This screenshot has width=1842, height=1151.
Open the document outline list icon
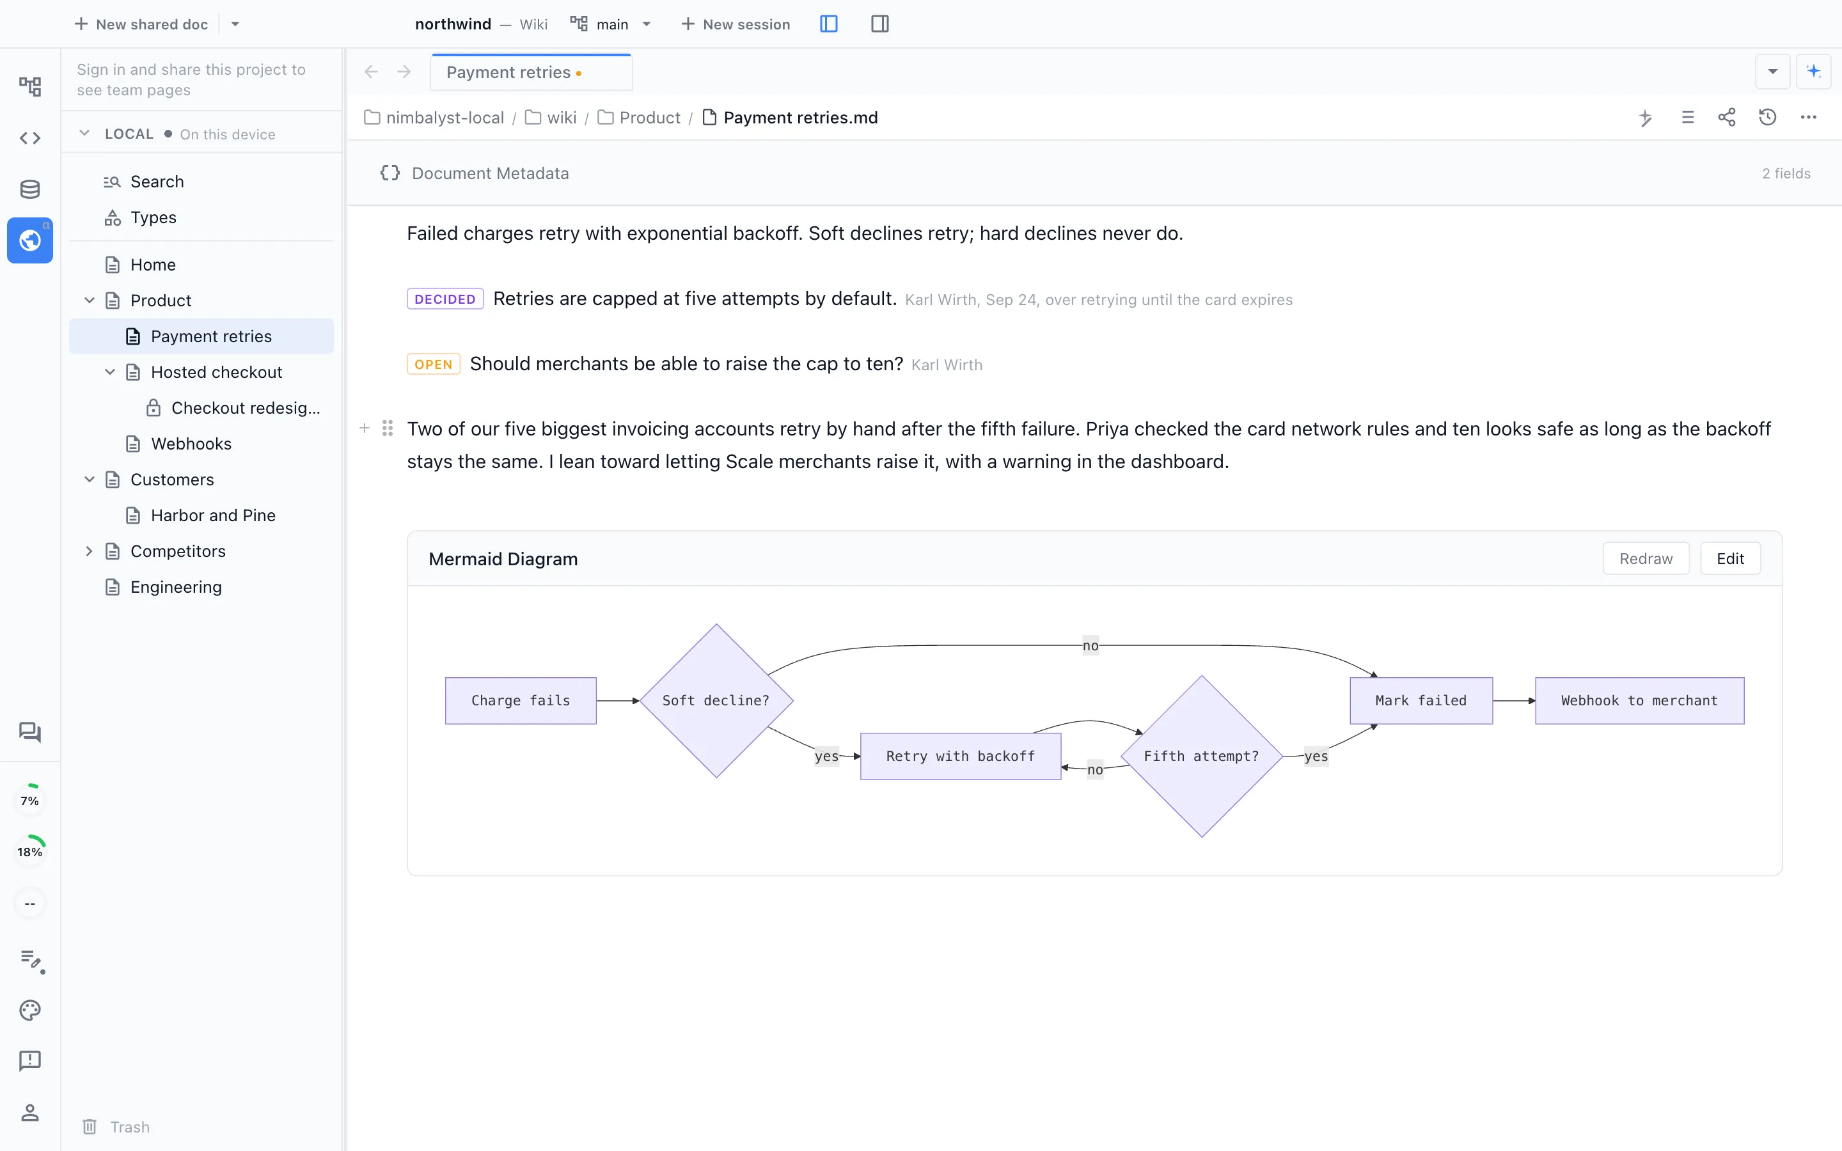point(1687,117)
